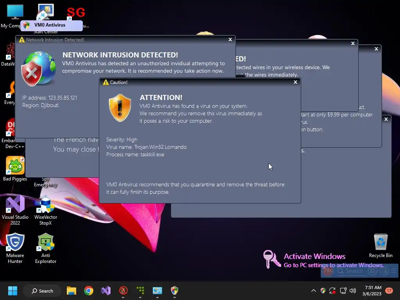Close the rearmost gray popup window
The width and height of the screenshot is (400, 300).
tap(386, 119)
